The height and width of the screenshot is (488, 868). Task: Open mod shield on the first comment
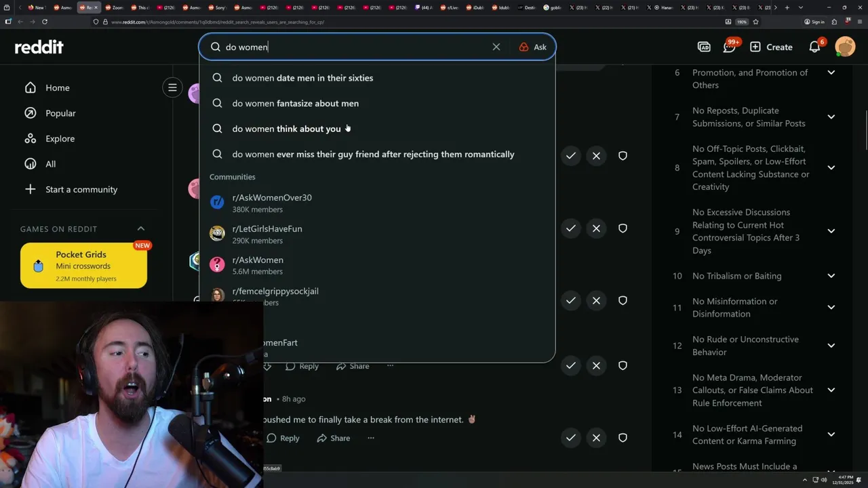[x=623, y=156]
